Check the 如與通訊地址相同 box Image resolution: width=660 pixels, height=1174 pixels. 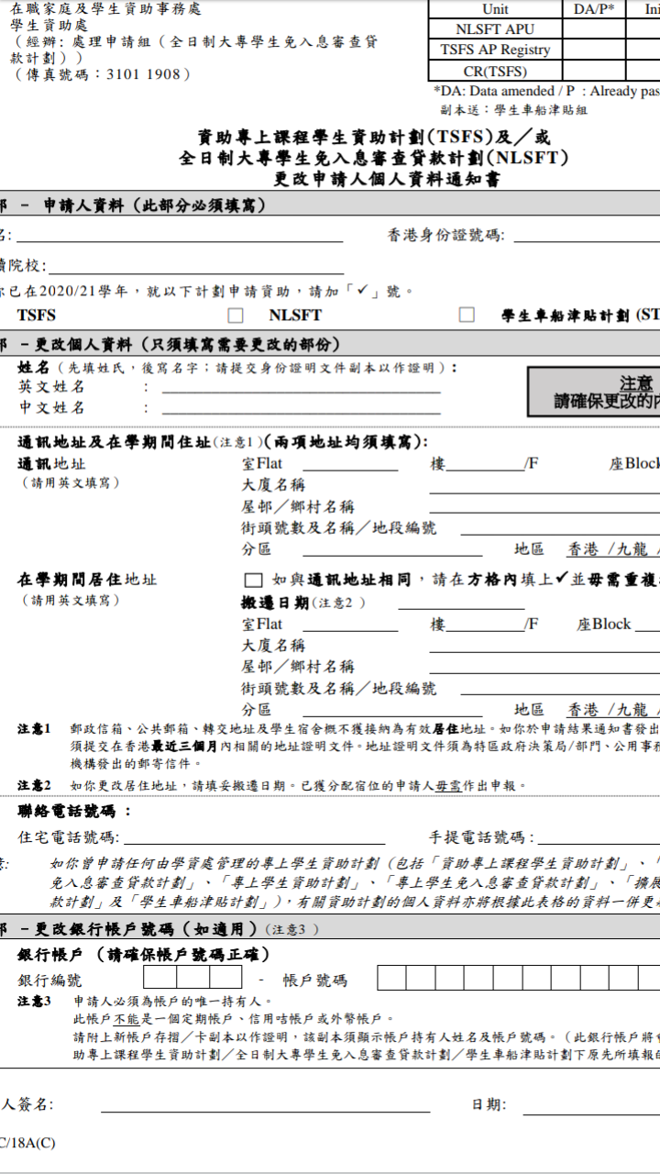tap(253, 580)
